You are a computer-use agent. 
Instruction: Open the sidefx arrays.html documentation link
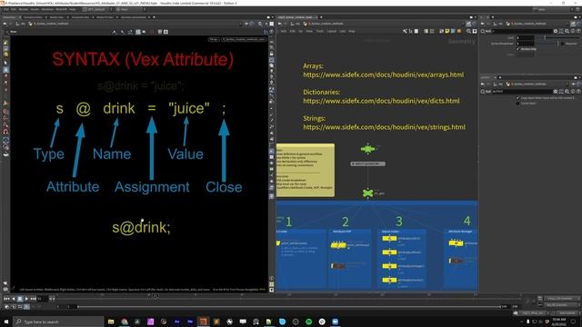click(x=383, y=74)
